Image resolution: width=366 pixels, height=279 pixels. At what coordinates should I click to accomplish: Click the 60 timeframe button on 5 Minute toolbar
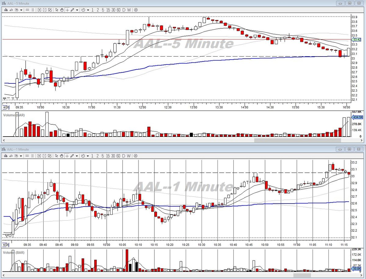118,10
